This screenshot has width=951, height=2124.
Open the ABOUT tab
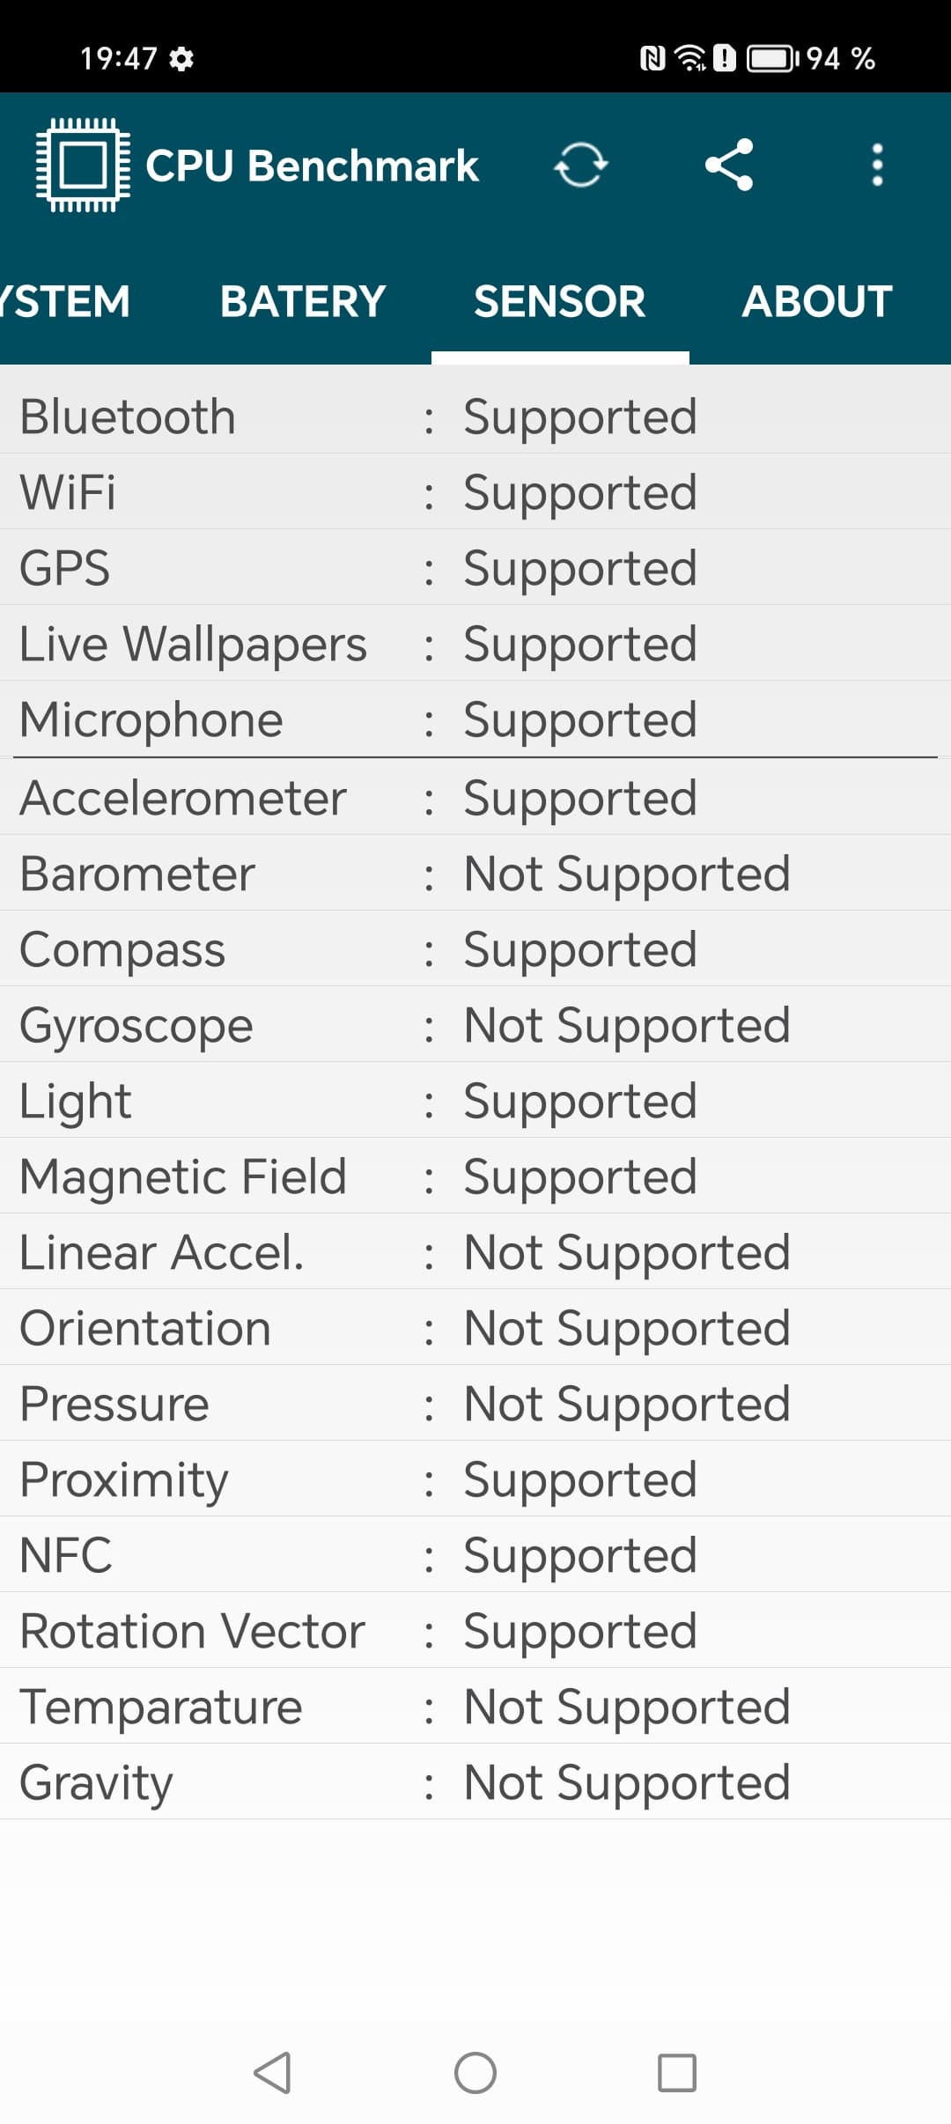pyautogui.click(x=817, y=301)
